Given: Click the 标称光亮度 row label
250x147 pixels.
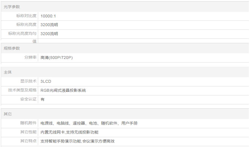Looking at the screenshot, I should 26,25.
